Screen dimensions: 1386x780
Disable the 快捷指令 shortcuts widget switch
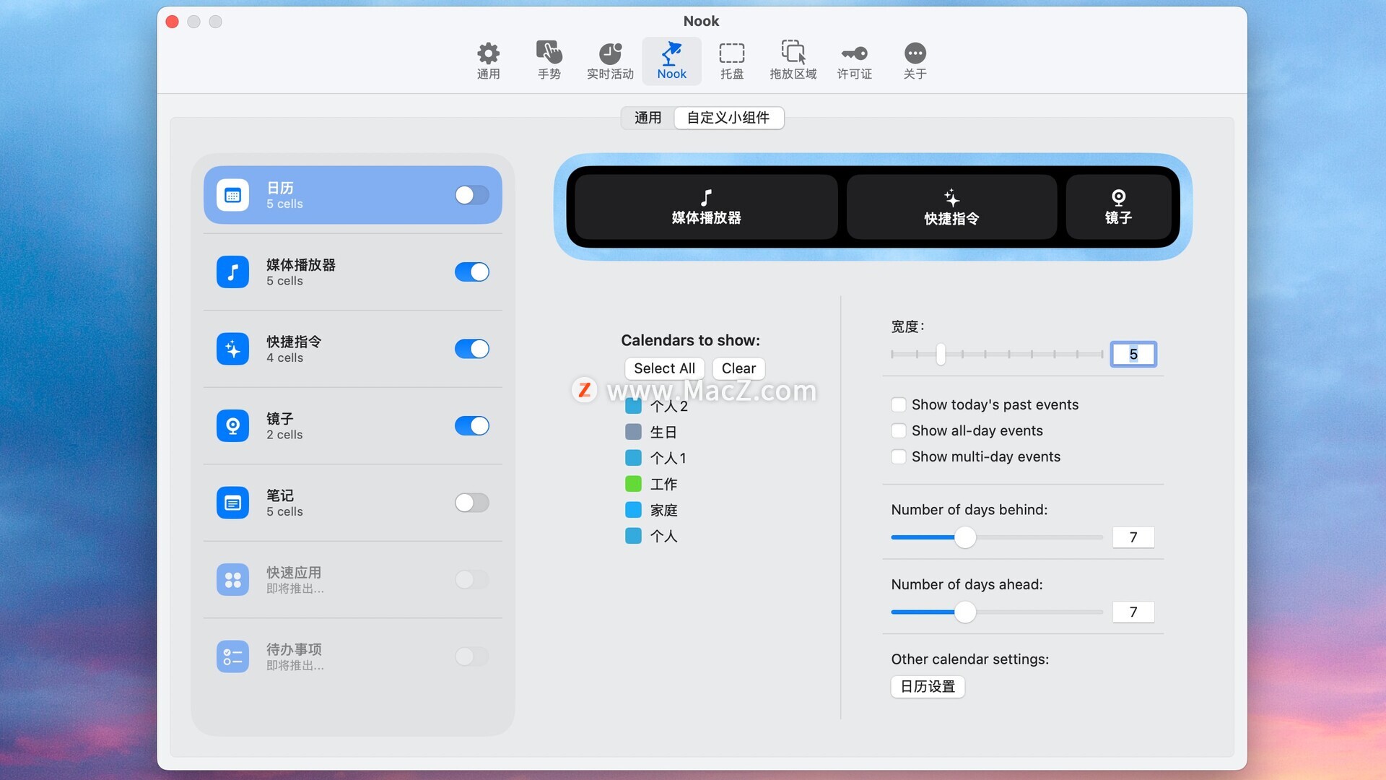(x=471, y=349)
